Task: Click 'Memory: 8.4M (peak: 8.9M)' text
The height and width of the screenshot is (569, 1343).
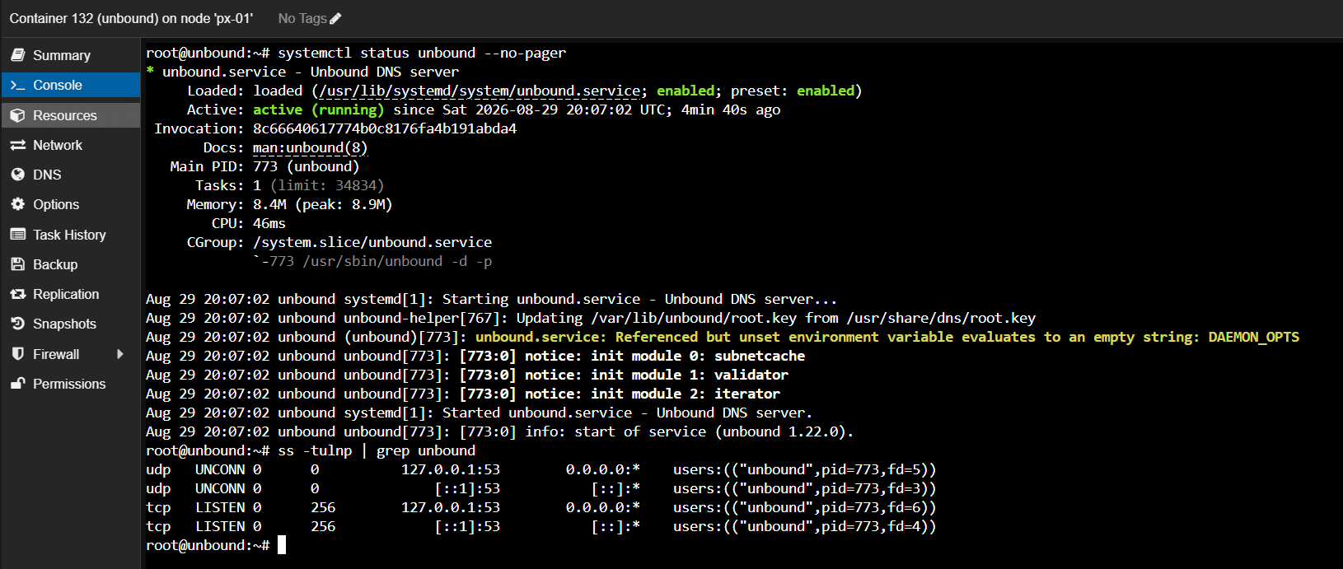Action: 290,204
